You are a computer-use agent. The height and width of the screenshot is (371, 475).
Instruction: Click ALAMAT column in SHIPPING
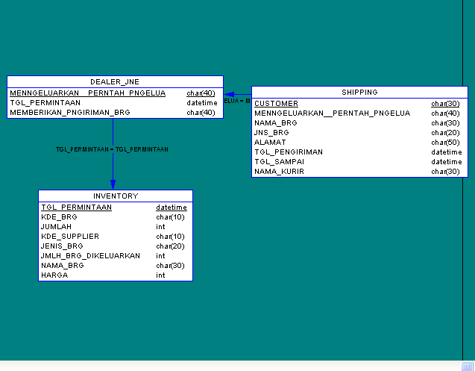click(270, 143)
